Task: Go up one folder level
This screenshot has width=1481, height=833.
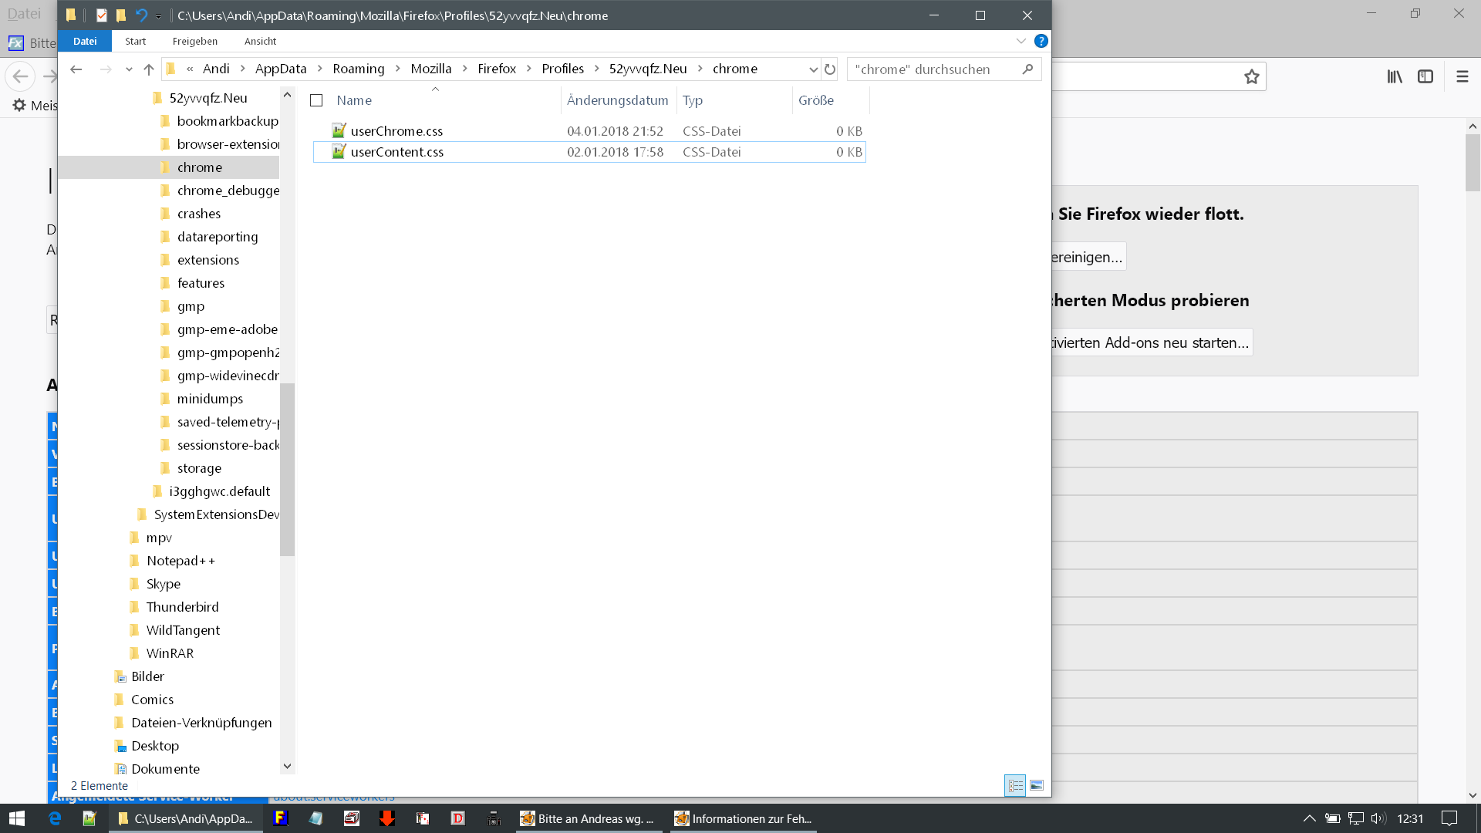Action: coord(149,69)
